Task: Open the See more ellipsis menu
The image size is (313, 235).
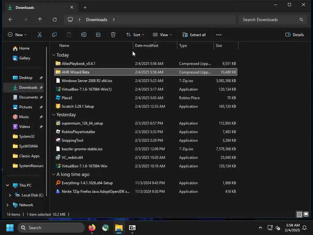Action: coord(219,35)
